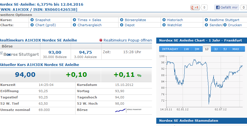Select the 1W chart period tab
The height and width of the screenshot is (126, 247).
[x=186, y=49]
